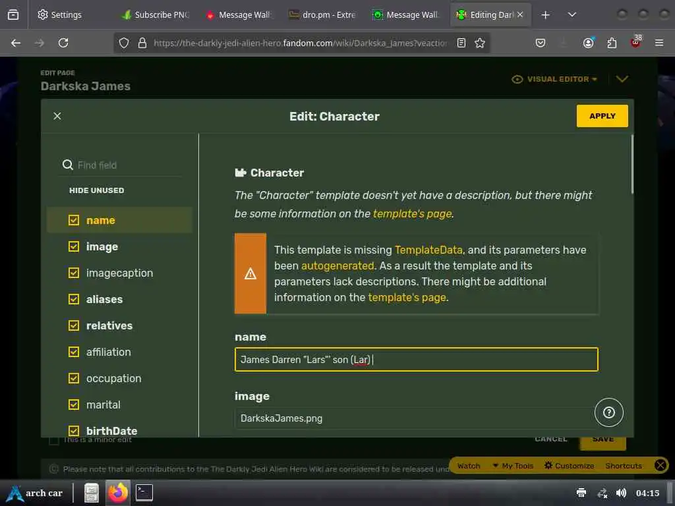Viewport: 675px width, 506px height.
Task: Open the arch car application launcher
Action: point(36,493)
